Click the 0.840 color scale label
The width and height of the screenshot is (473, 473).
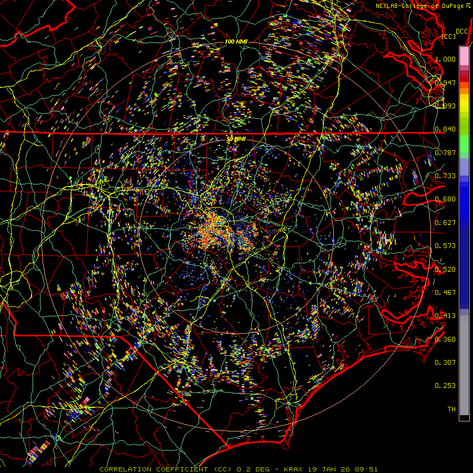pos(445,129)
